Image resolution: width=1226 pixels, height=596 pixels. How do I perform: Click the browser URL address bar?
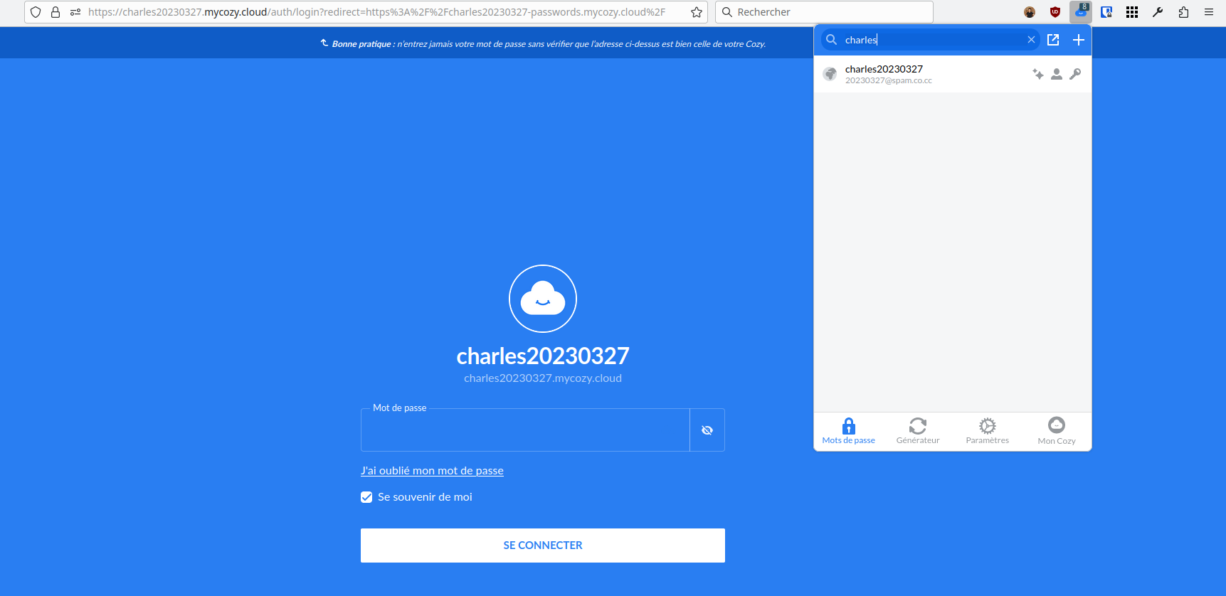(366, 12)
